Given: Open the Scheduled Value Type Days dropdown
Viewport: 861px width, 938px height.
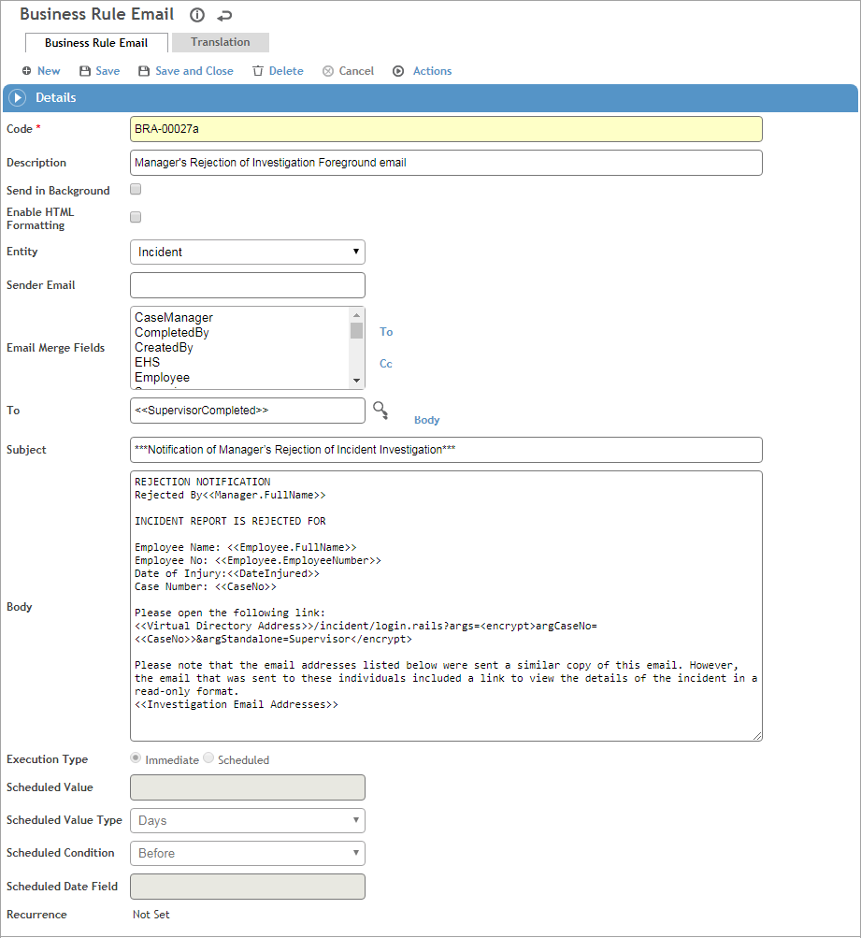Looking at the screenshot, I should 248,820.
